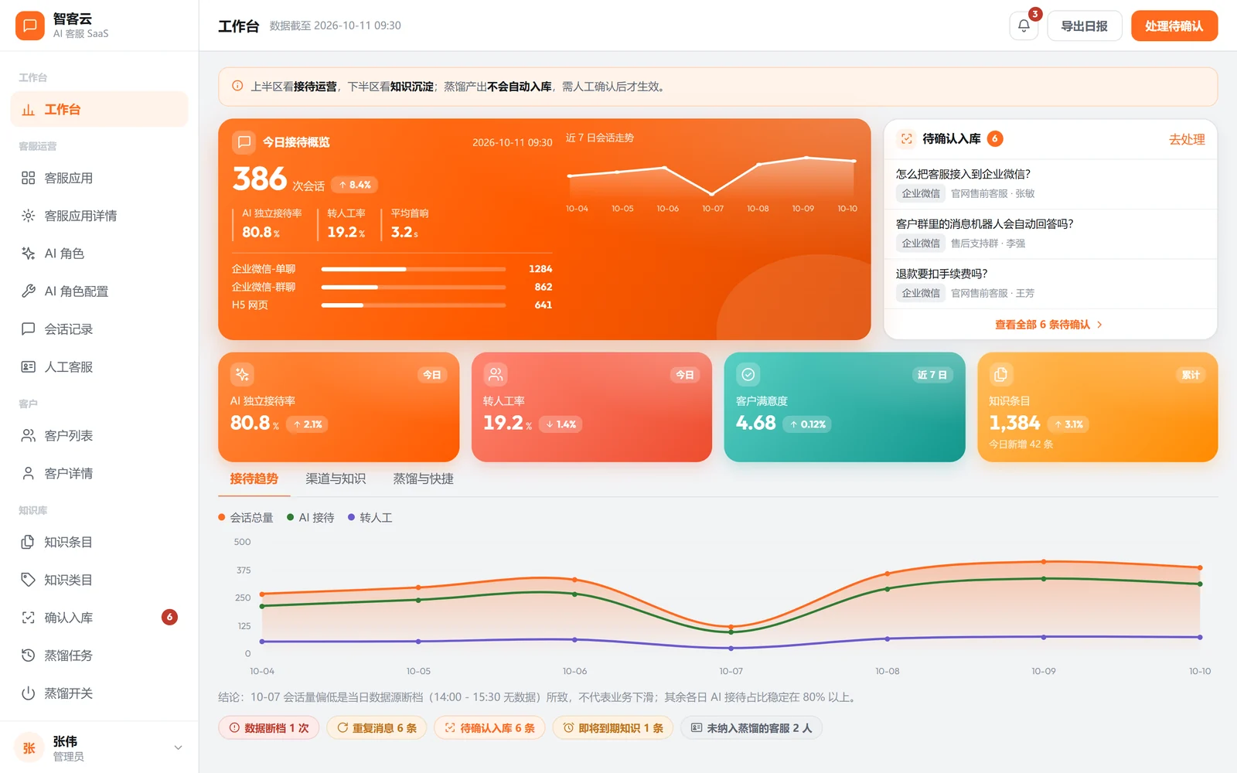Viewport: 1237px width, 773px height.
Task: Click the 人工客服 ID card icon
Action: click(29, 367)
